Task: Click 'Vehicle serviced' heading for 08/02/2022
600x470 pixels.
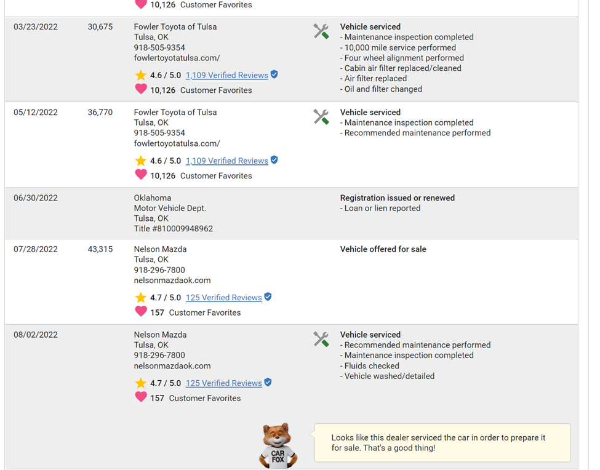Action: [x=370, y=335]
